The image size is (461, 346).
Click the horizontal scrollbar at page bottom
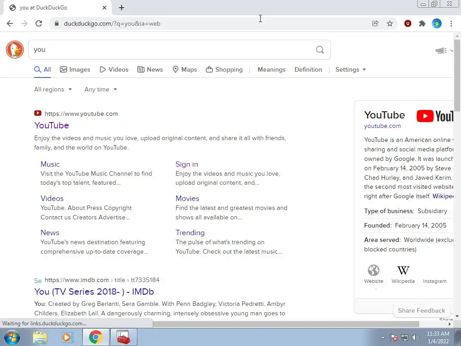click(x=286, y=324)
